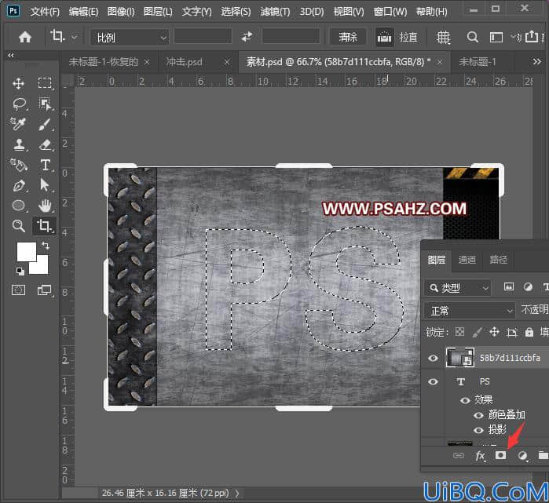This screenshot has height=503, width=549.
Task: Click the 清除 button
Action: pos(348,37)
